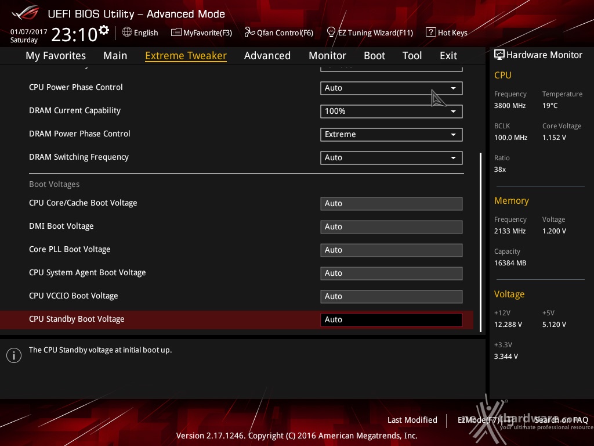Open the clock settings gear icon
This screenshot has width=594, height=446.
pos(104,30)
